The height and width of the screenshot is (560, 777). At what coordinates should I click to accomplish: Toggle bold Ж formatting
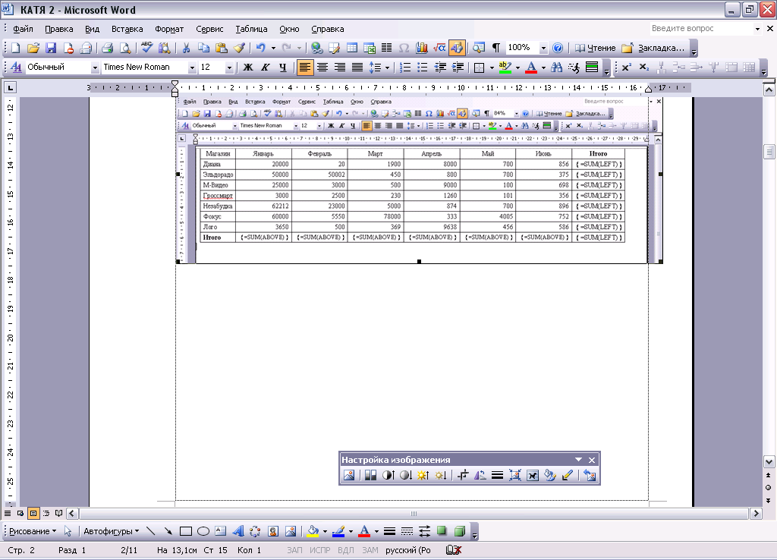click(248, 68)
